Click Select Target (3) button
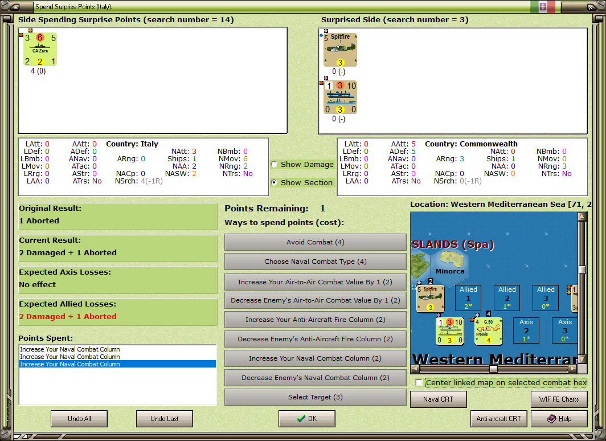Viewport: 606px width, 441px height. click(316, 397)
